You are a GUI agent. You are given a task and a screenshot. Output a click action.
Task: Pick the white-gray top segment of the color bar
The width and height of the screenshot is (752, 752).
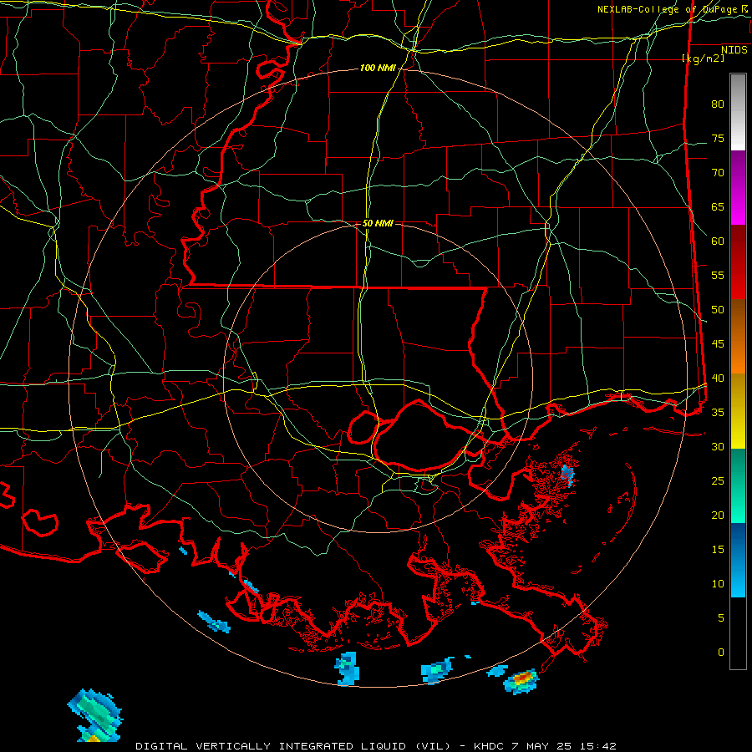tap(738, 112)
